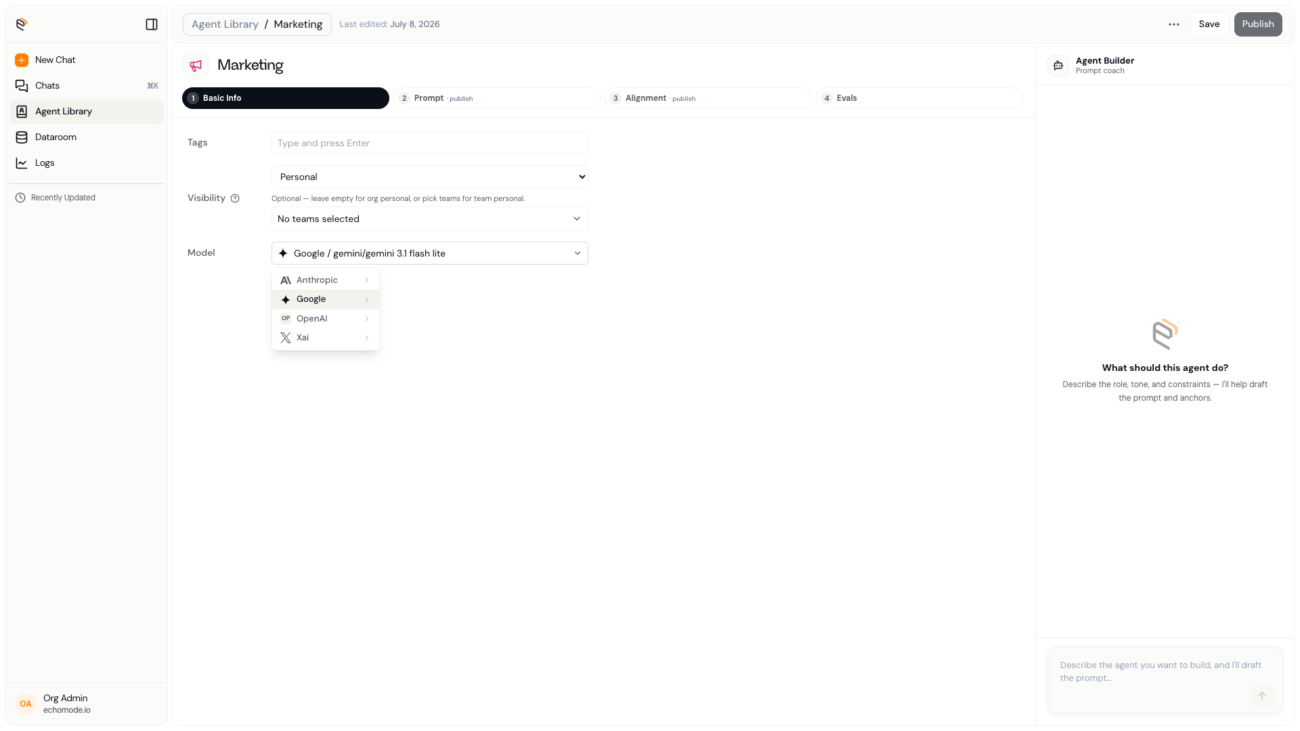Switch to the Basic Info step tab

286,98
